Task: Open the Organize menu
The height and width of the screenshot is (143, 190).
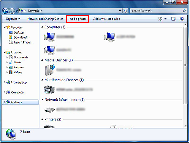Action: click(13, 19)
